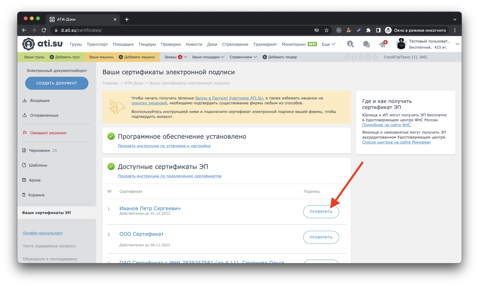Viewport: 479px width, 286px height.
Task: Click СтройГорТранс (1), ЗАО company name
Action: (x=405, y=57)
